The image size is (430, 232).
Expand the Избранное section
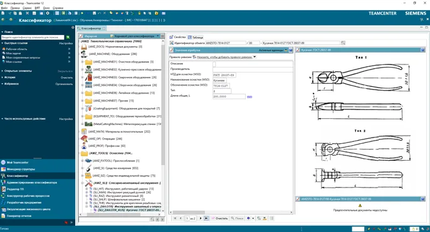3,84
